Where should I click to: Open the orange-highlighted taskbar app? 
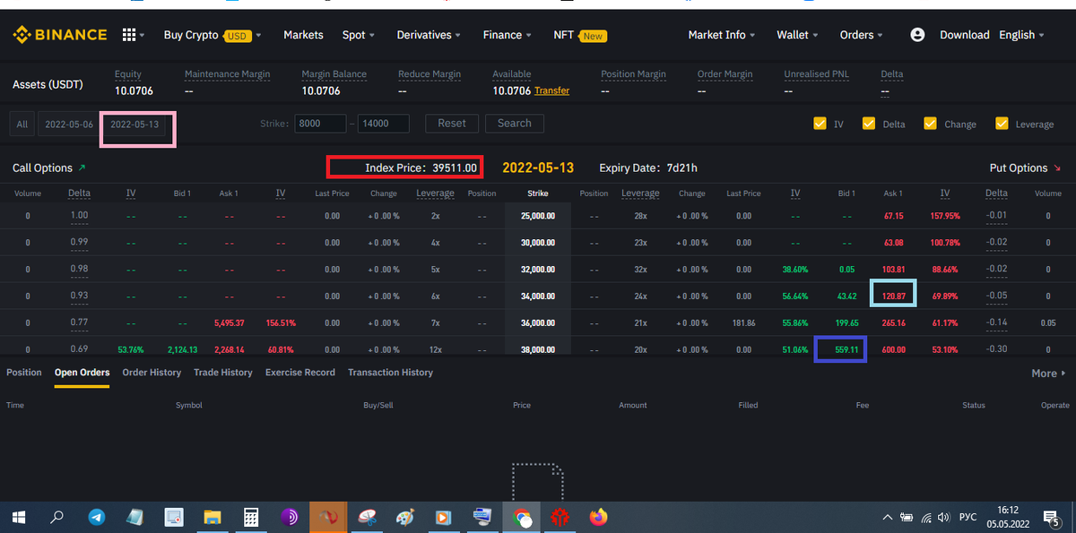tap(328, 517)
